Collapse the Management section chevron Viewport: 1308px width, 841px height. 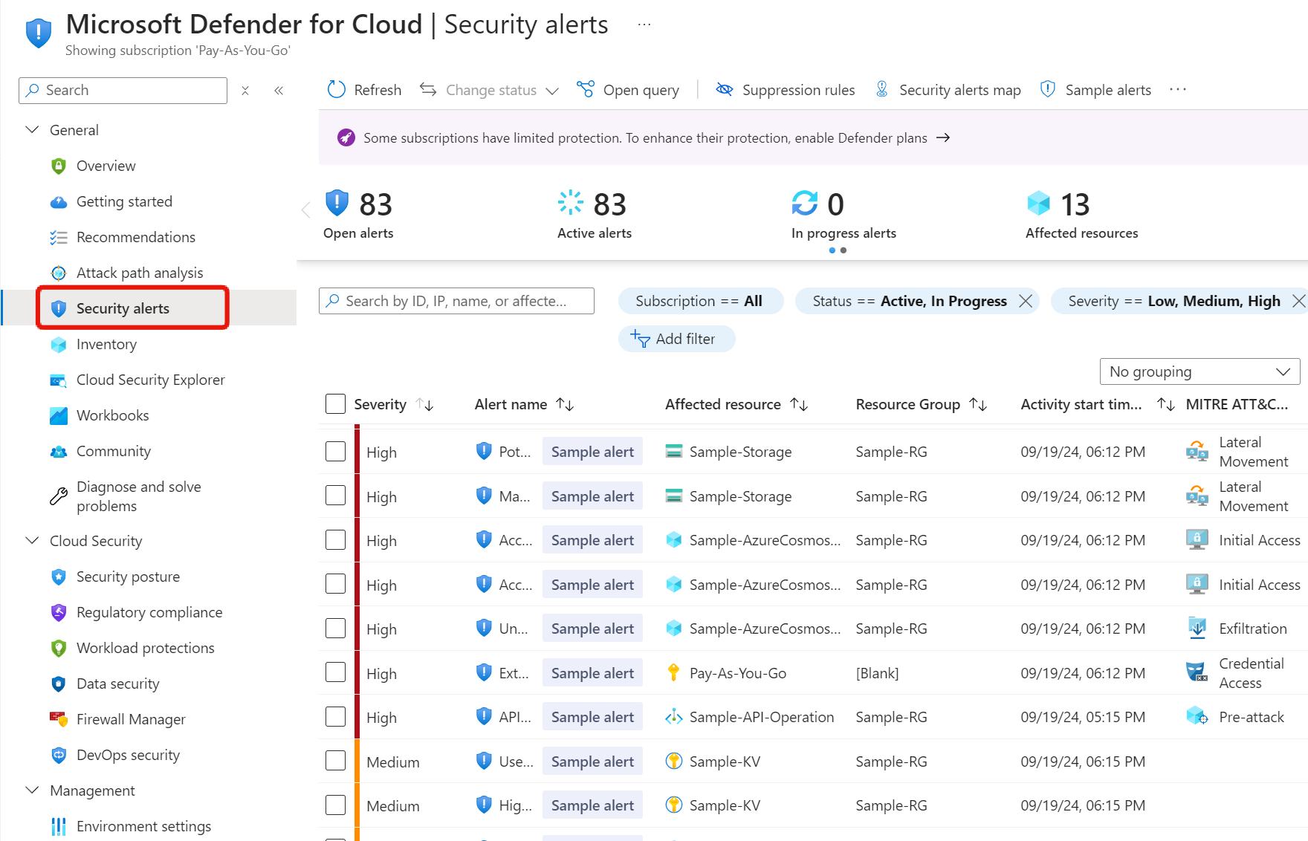pyautogui.click(x=32, y=790)
